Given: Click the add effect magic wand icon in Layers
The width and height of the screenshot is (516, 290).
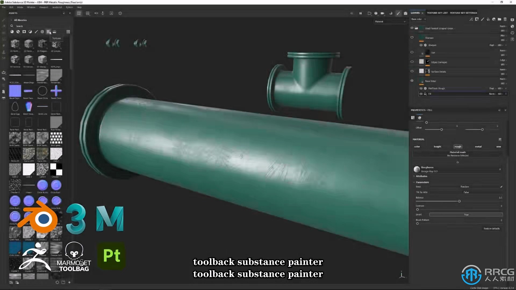Looking at the screenshot, I should [x=471, y=19].
